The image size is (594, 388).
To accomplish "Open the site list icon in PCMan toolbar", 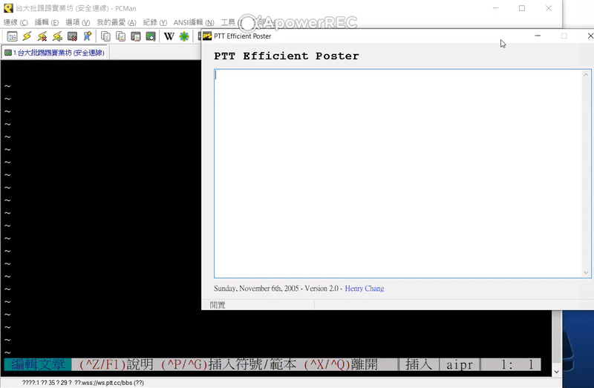I will [12, 36].
